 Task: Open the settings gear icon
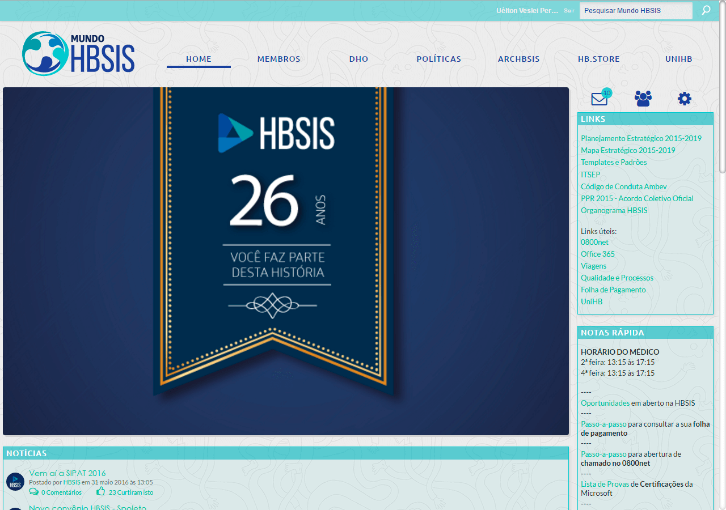685,99
